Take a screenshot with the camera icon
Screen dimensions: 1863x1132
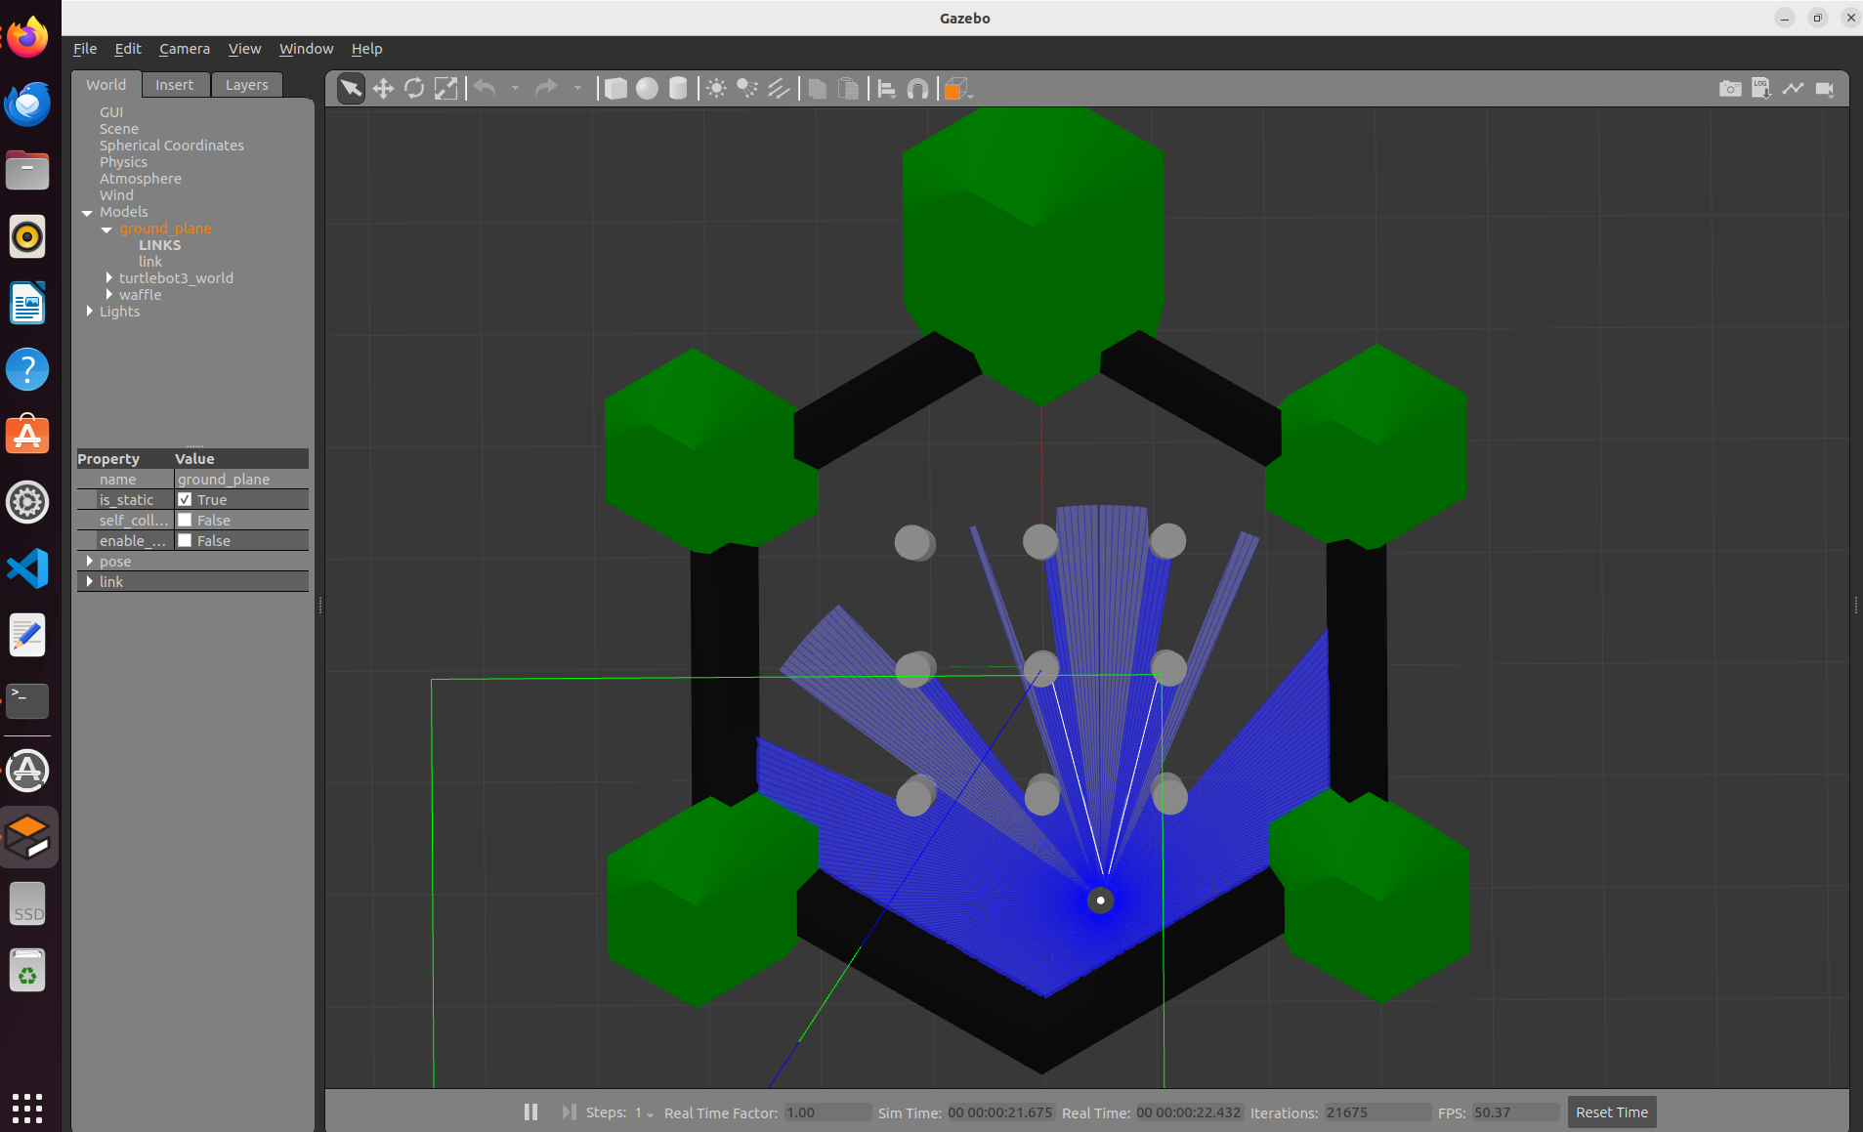pyautogui.click(x=1730, y=88)
